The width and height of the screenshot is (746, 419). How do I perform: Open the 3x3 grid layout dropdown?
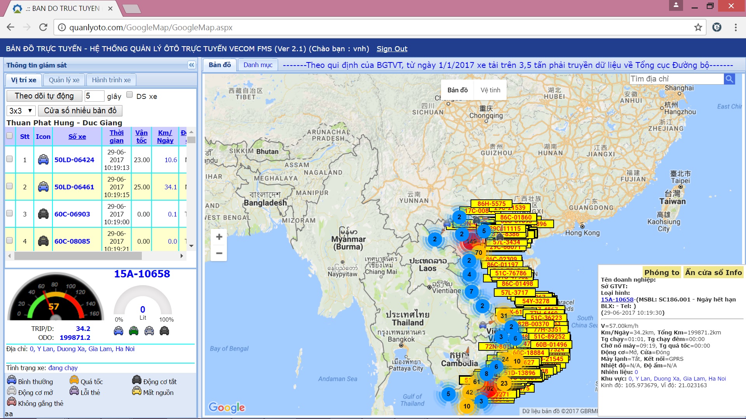click(21, 111)
